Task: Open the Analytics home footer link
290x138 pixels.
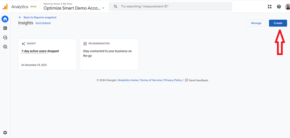Action: [x=128, y=80]
